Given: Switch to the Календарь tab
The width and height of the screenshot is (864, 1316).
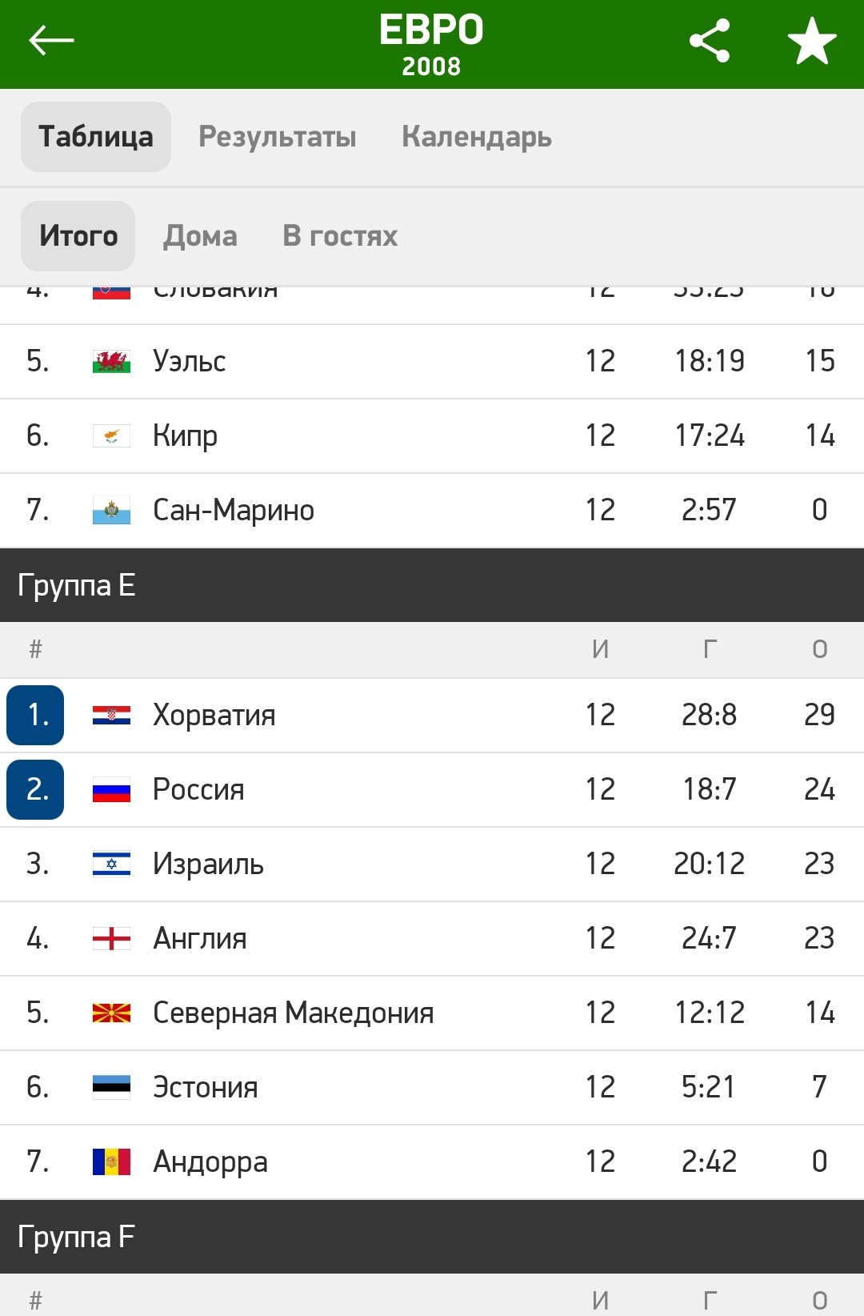Looking at the screenshot, I should pos(477,137).
